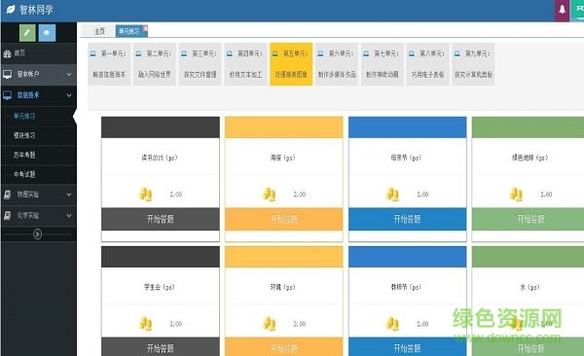
Task: Select the 单元练习 tab
Action: click(129, 31)
